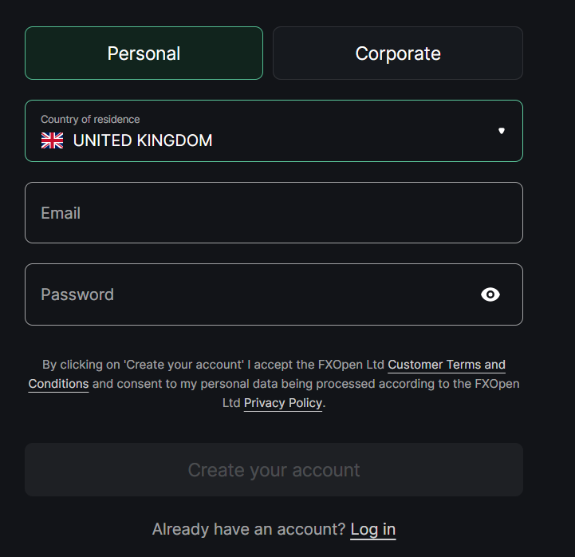Select the Personal account tab

[x=144, y=53]
